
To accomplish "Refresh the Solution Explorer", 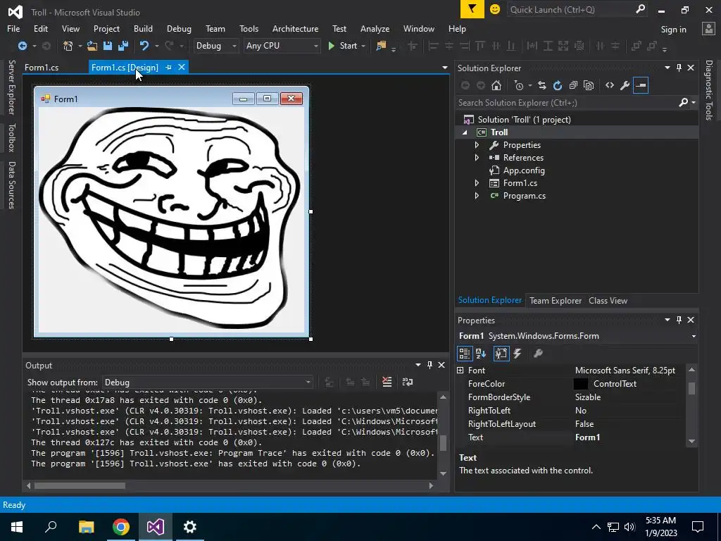I will (558, 85).
